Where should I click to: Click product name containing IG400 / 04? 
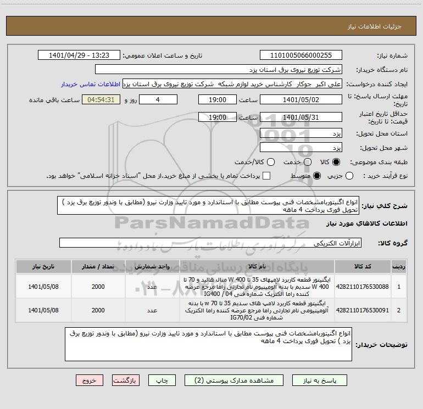tap(257, 287)
